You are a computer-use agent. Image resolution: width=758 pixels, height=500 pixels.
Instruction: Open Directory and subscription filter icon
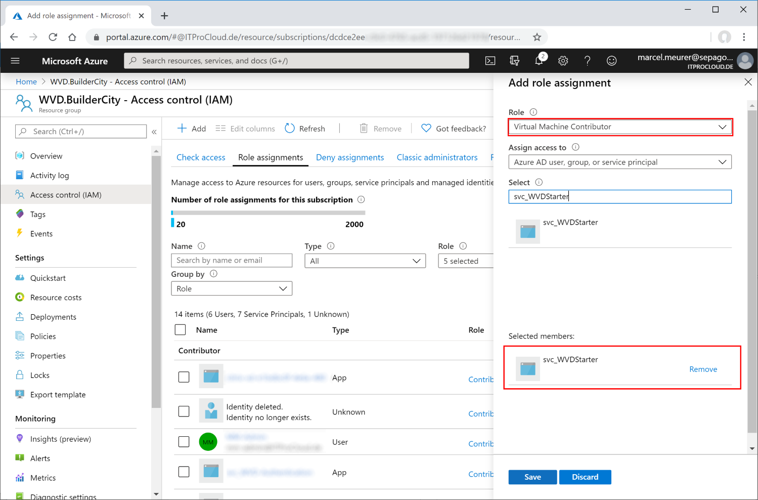[x=514, y=61]
